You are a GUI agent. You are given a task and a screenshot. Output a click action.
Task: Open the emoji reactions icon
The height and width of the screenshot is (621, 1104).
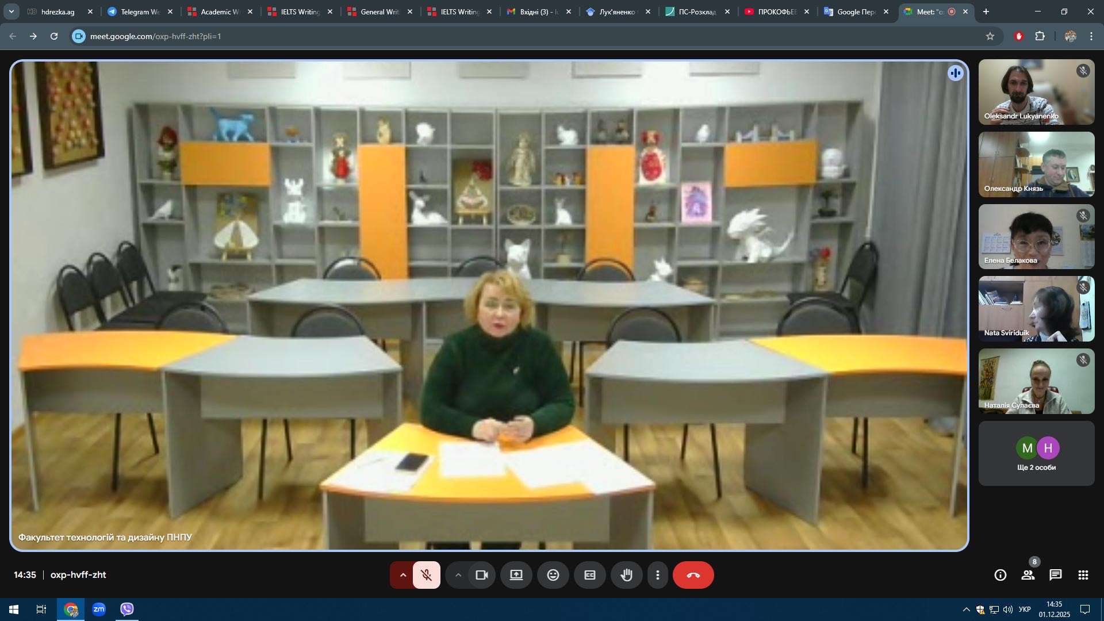553,575
